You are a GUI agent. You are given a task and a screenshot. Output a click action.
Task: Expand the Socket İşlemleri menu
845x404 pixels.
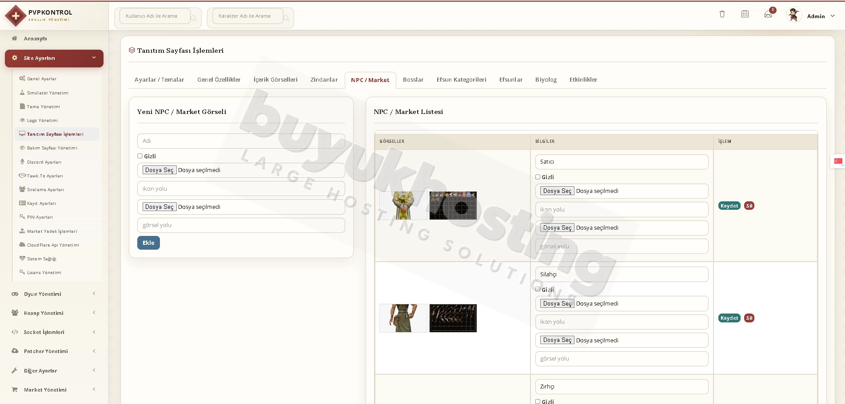[54, 332]
